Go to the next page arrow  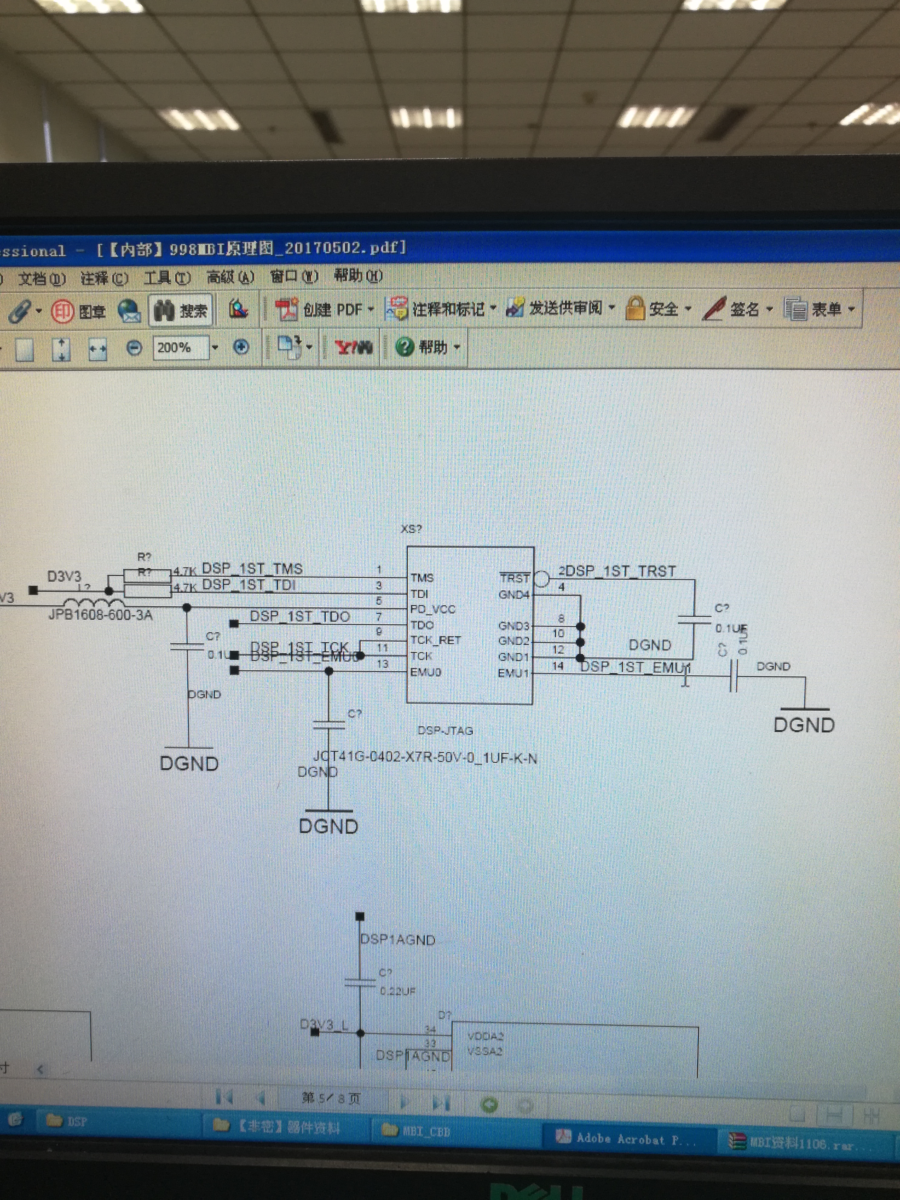pyautogui.click(x=404, y=1102)
